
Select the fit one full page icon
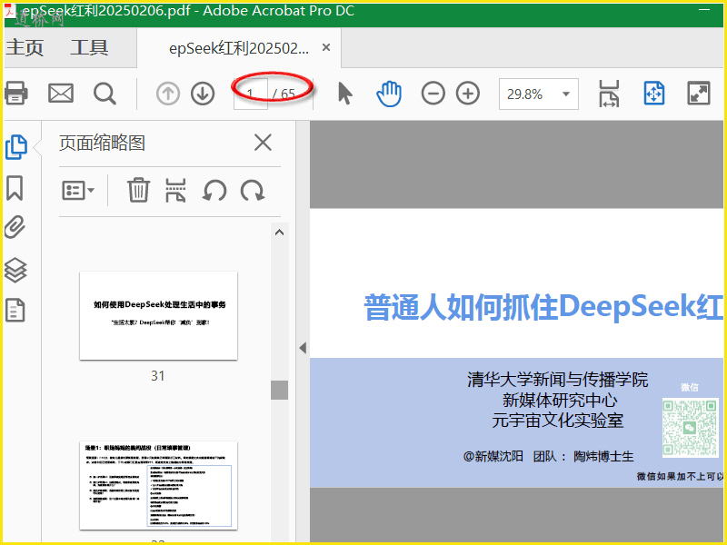point(653,94)
